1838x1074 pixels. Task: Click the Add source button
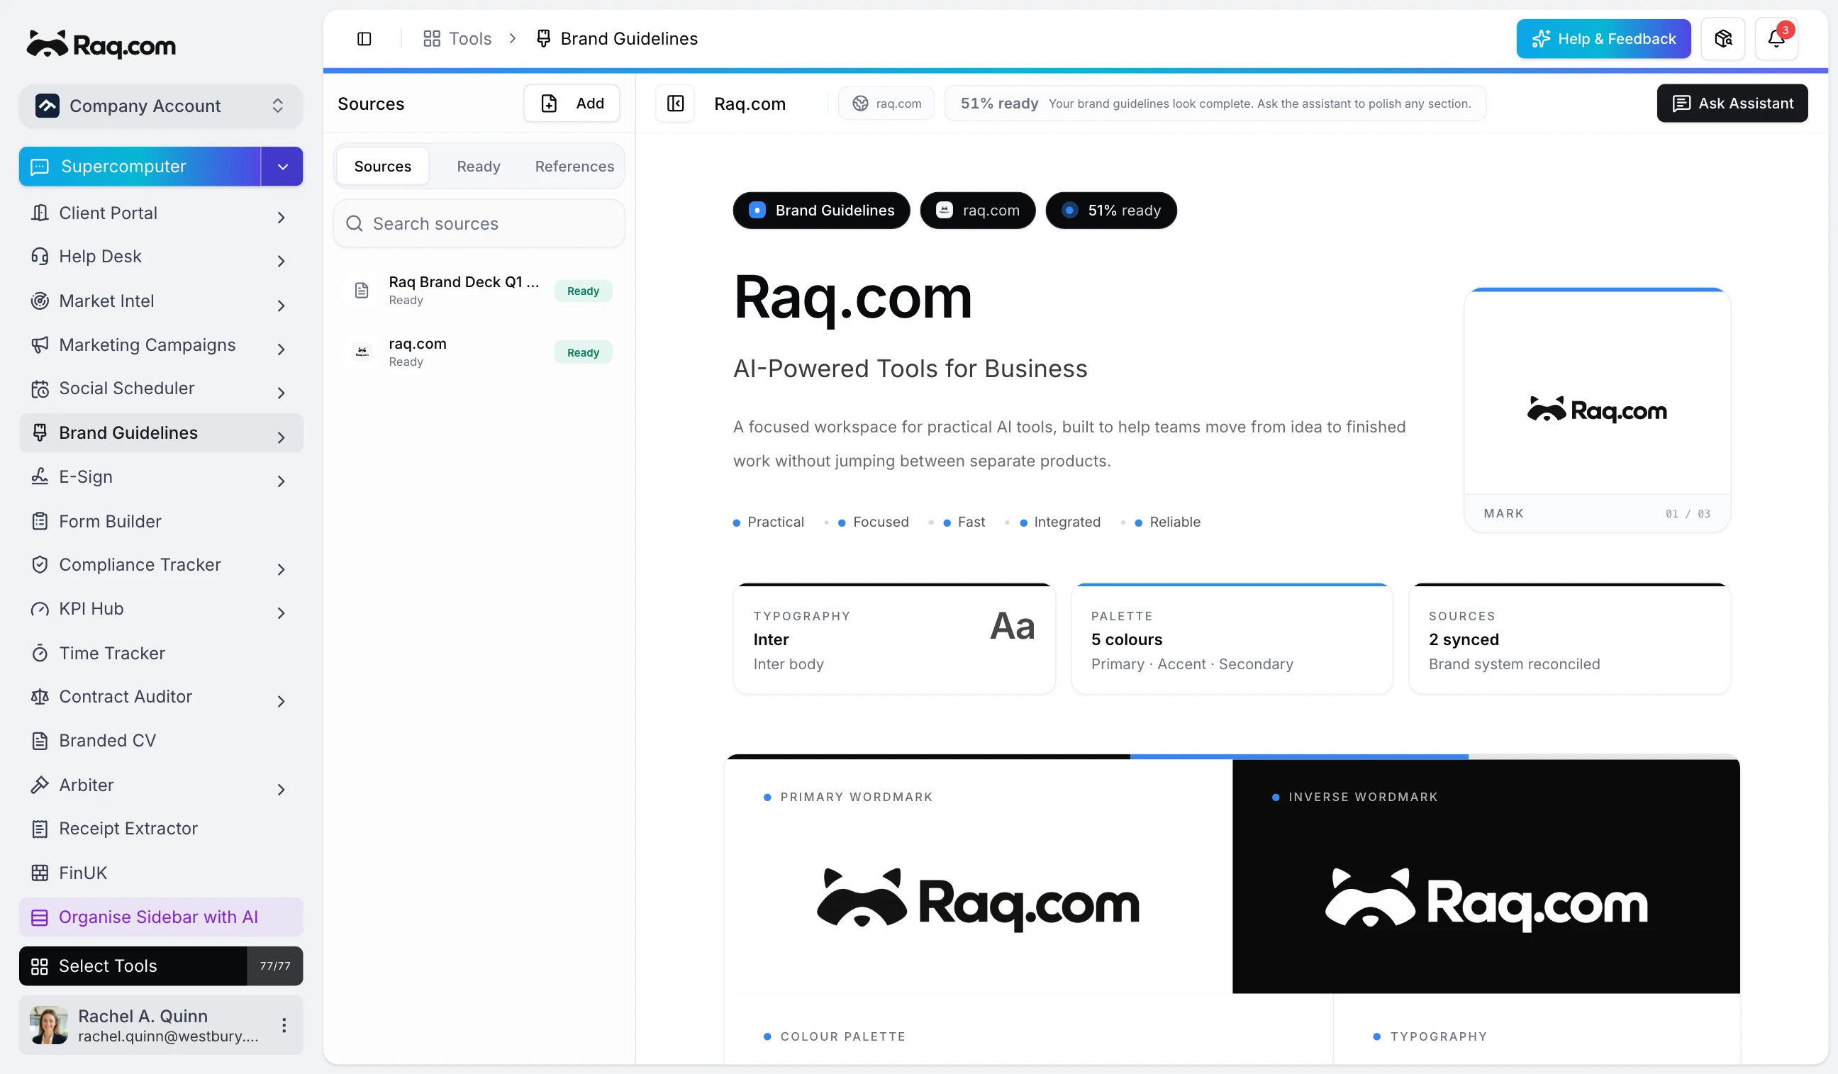(x=571, y=104)
